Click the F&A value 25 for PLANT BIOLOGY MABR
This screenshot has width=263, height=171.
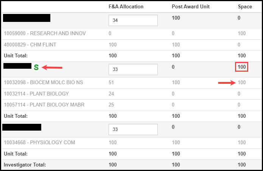(111, 105)
